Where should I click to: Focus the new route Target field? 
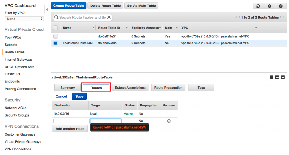[x=106, y=121]
